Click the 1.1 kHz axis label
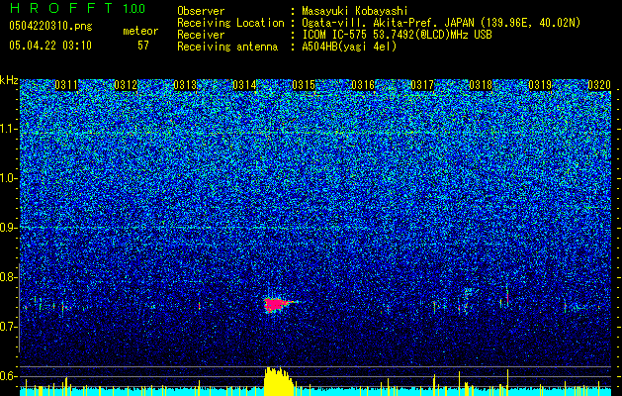Image resolution: width=622 pixels, height=396 pixels. [9, 129]
